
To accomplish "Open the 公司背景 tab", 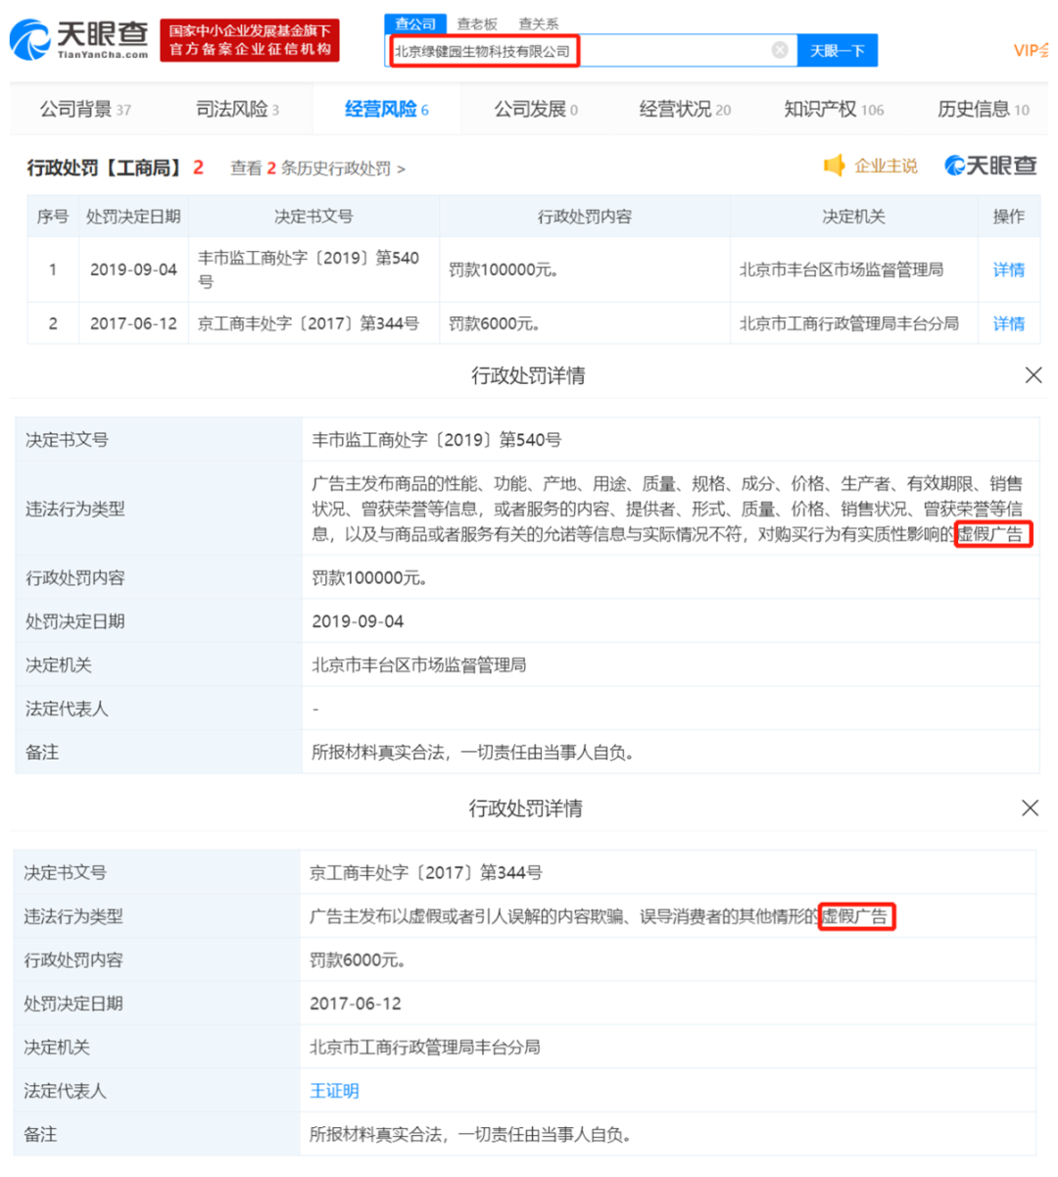I will (78, 111).
